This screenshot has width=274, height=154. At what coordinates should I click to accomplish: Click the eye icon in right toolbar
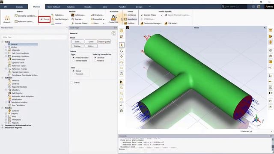point(271,50)
